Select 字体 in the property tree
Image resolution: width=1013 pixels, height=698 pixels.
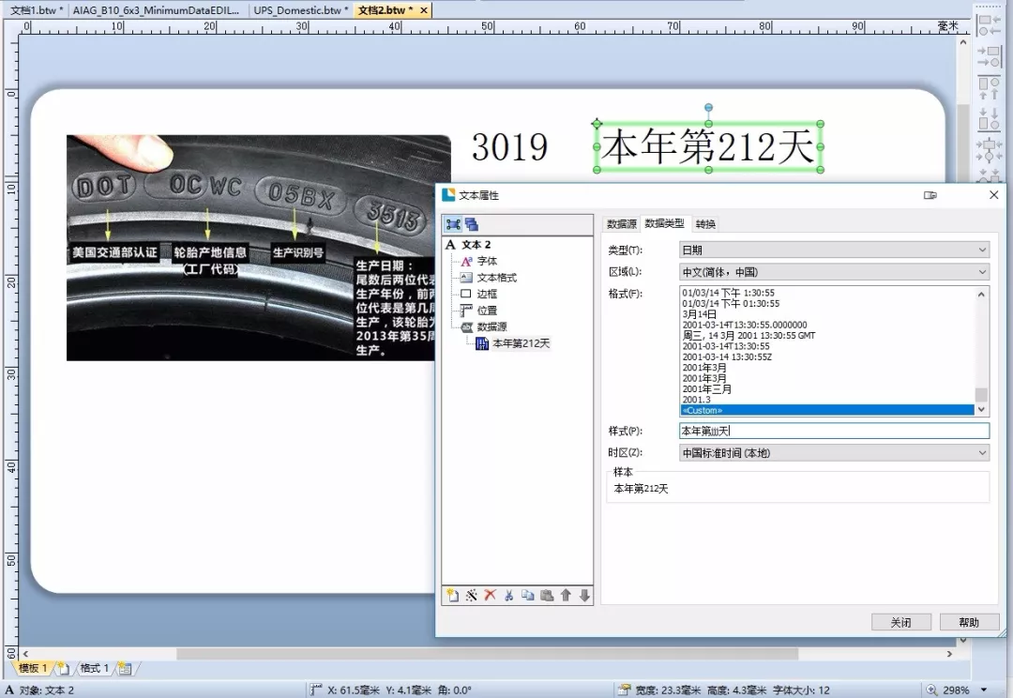coord(487,262)
